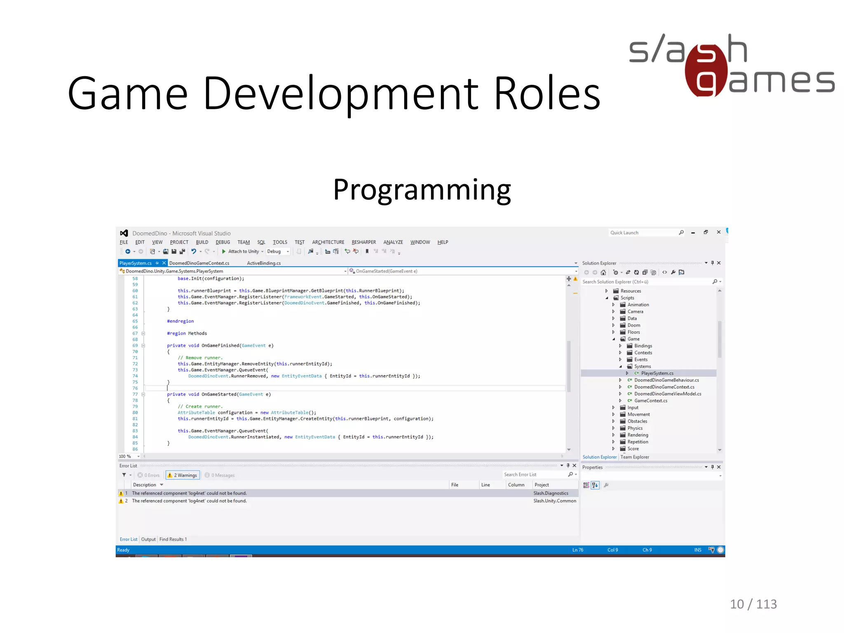The image size is (844, 633).
Task: Click the View Code angle-brackets icon
Action: (x=665, y=272)
